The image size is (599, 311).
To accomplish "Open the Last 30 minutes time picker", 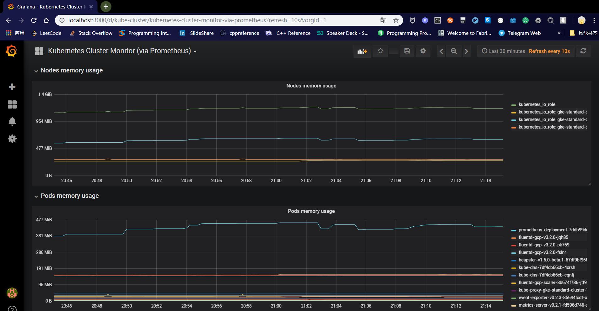I will (x=504, y=51).
